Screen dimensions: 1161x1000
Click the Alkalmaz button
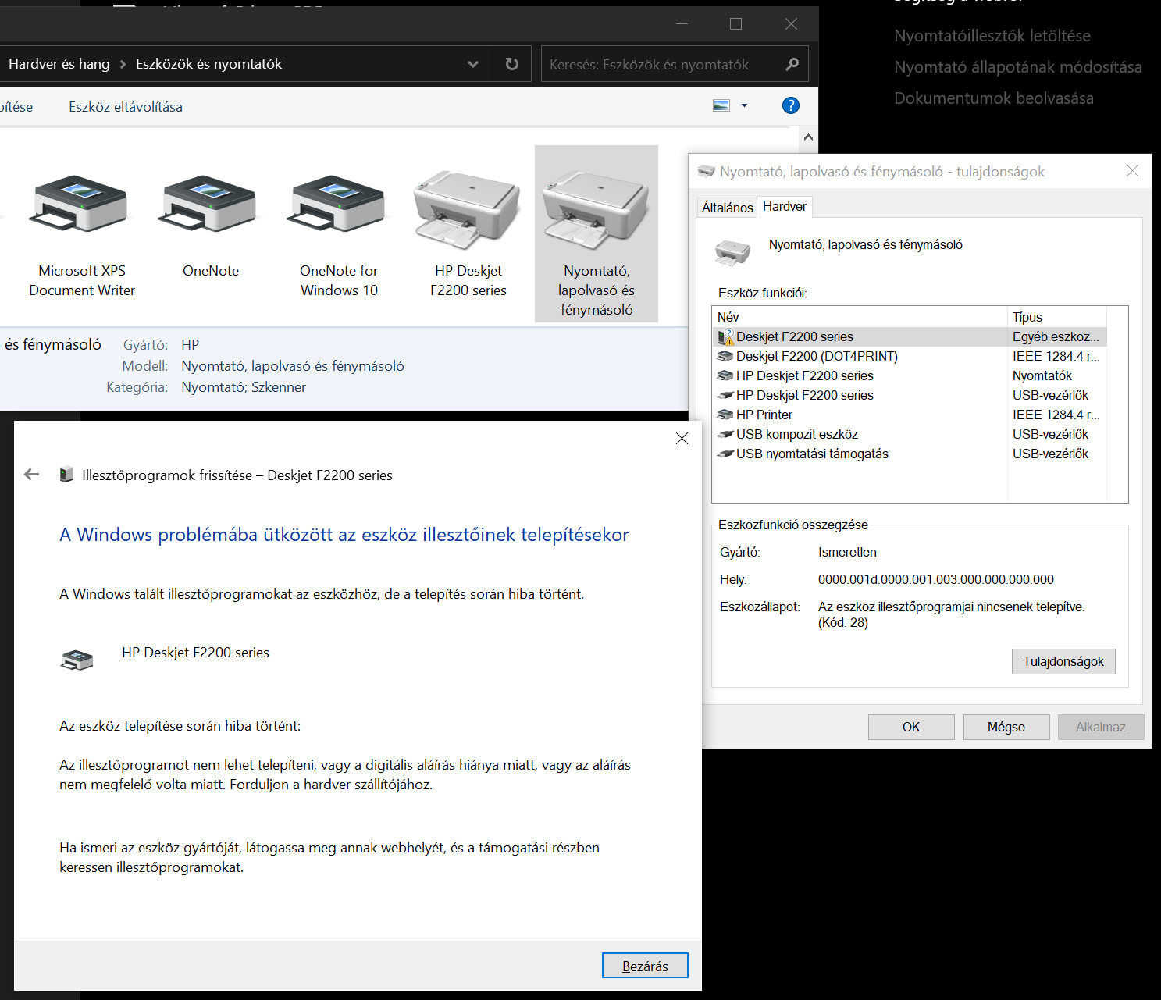(1101, 727)
